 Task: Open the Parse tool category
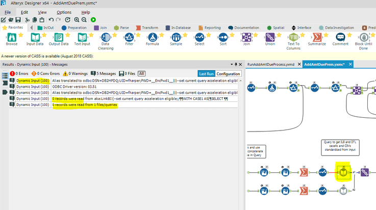click(x=121, y=28)
